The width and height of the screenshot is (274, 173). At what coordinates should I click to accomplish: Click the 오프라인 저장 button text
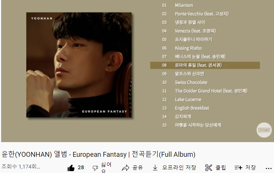pos(179,167)
